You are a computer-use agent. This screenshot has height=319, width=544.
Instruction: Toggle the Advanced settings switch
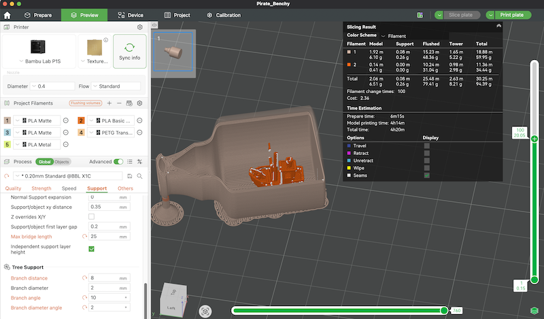click(118, 161)
